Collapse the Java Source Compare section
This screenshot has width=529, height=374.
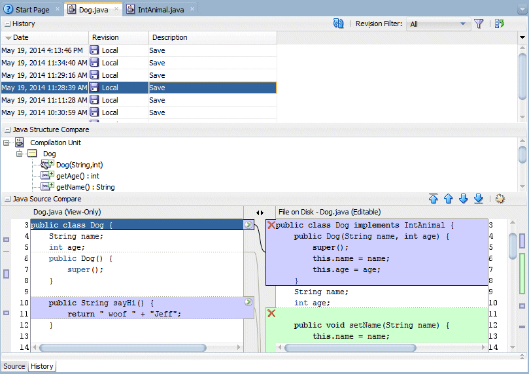(7, 199)
